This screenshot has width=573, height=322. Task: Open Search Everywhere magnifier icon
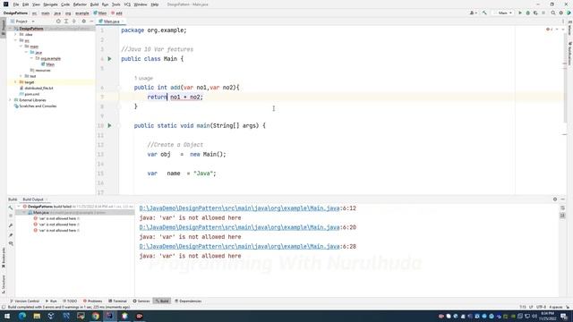(x=553, y=13)
